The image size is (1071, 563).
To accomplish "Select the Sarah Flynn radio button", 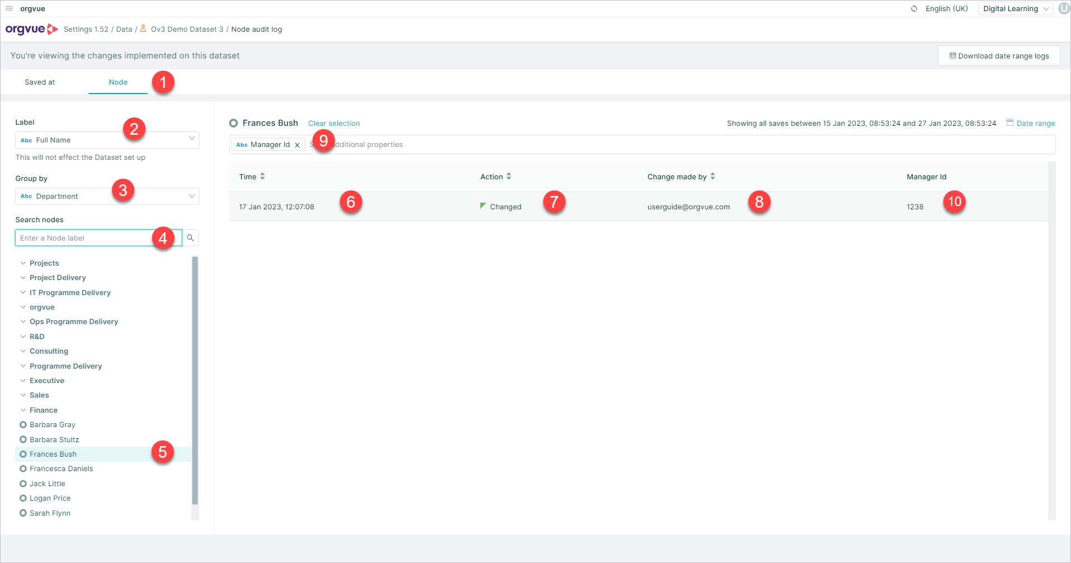I will (x=23, y=513).
